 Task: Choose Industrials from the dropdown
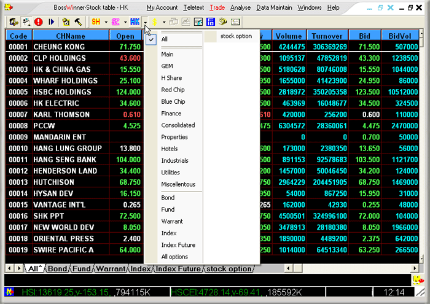[174, 160]
